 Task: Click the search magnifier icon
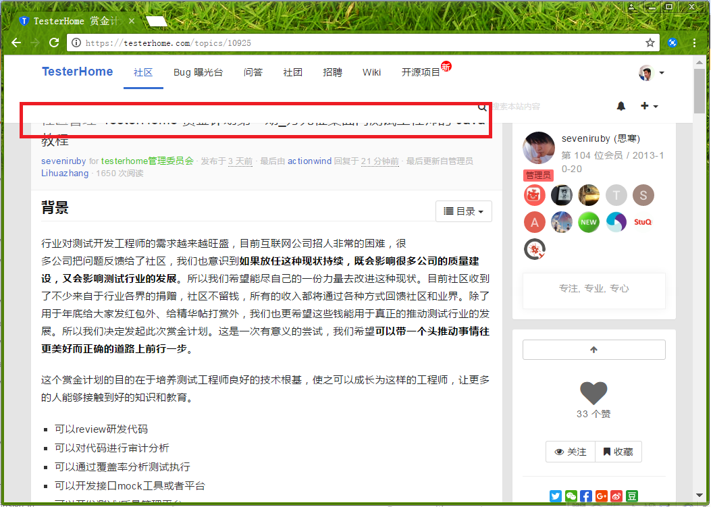[x=482, y=107]
